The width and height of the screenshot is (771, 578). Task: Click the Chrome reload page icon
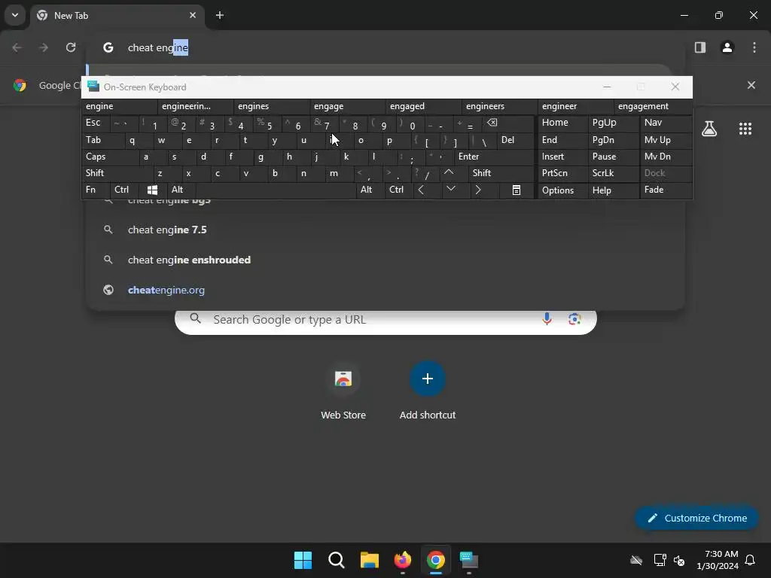click(x=71, y=47)
